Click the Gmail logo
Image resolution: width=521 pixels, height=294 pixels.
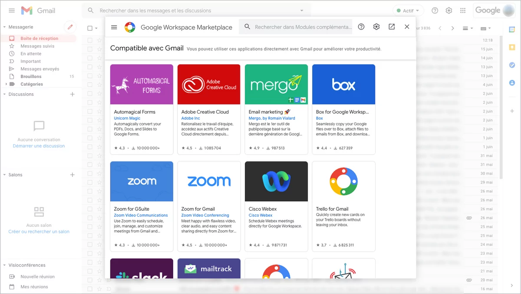[x=38, y=10]
